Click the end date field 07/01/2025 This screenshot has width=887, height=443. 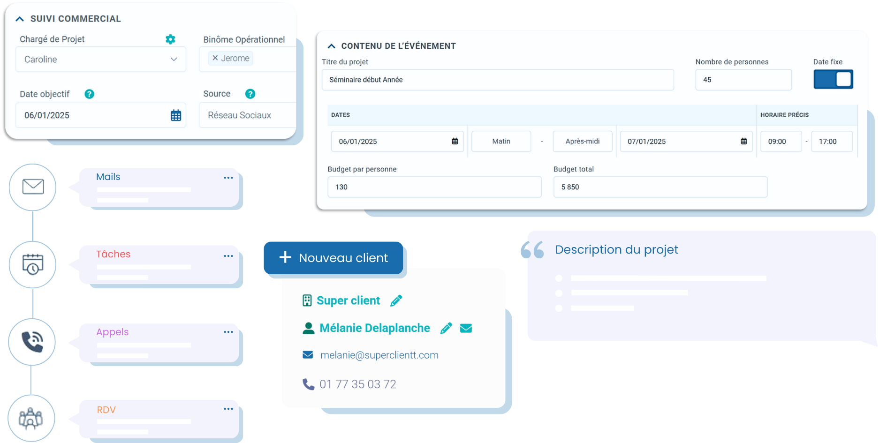coord(686,142)
